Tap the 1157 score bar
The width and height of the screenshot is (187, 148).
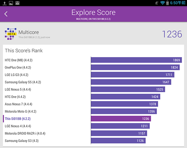tap(119, 133)
